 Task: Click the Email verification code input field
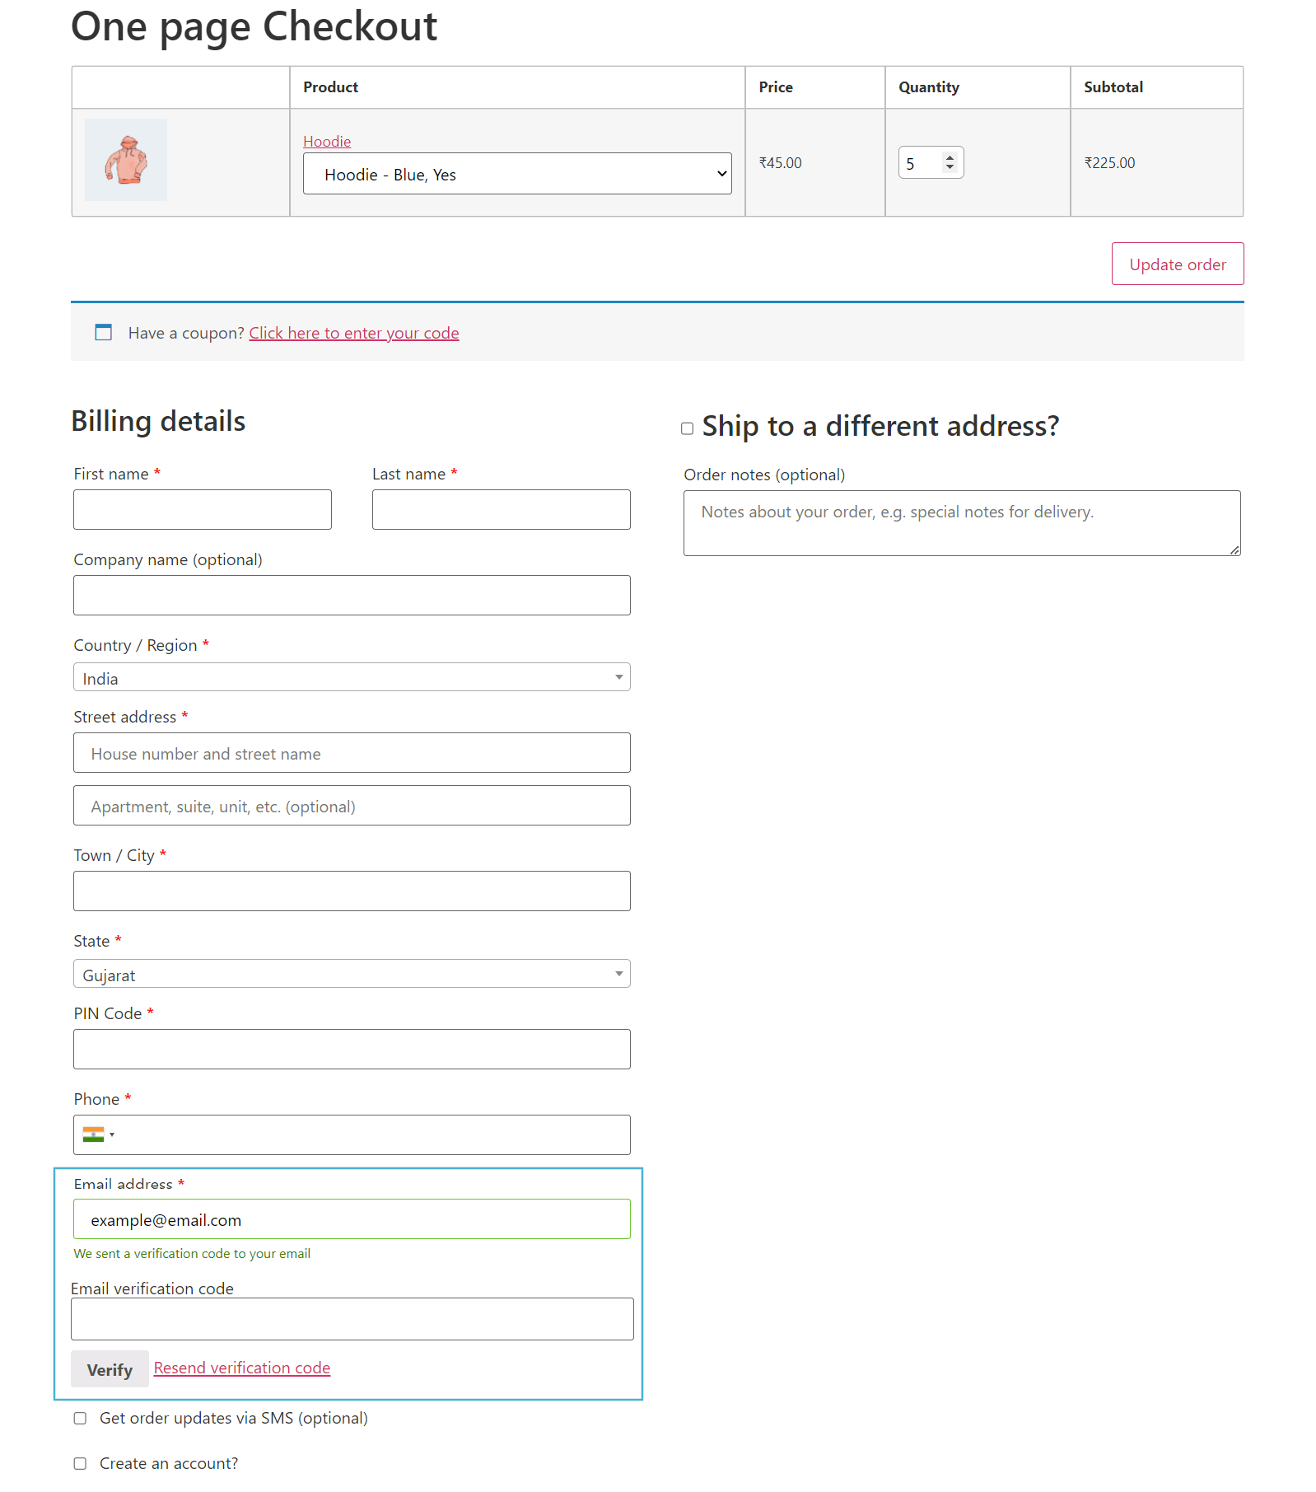351,1318
